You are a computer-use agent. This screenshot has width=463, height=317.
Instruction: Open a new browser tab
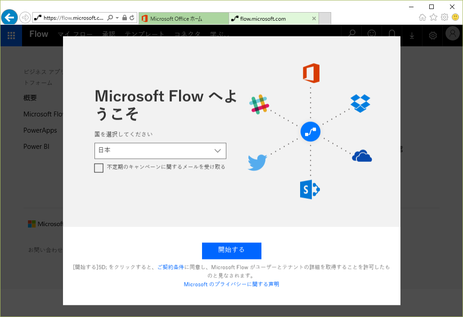click(x=325, y=18)
